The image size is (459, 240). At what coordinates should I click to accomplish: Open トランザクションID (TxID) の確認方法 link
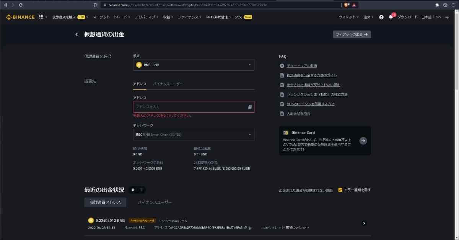[317, 94]
